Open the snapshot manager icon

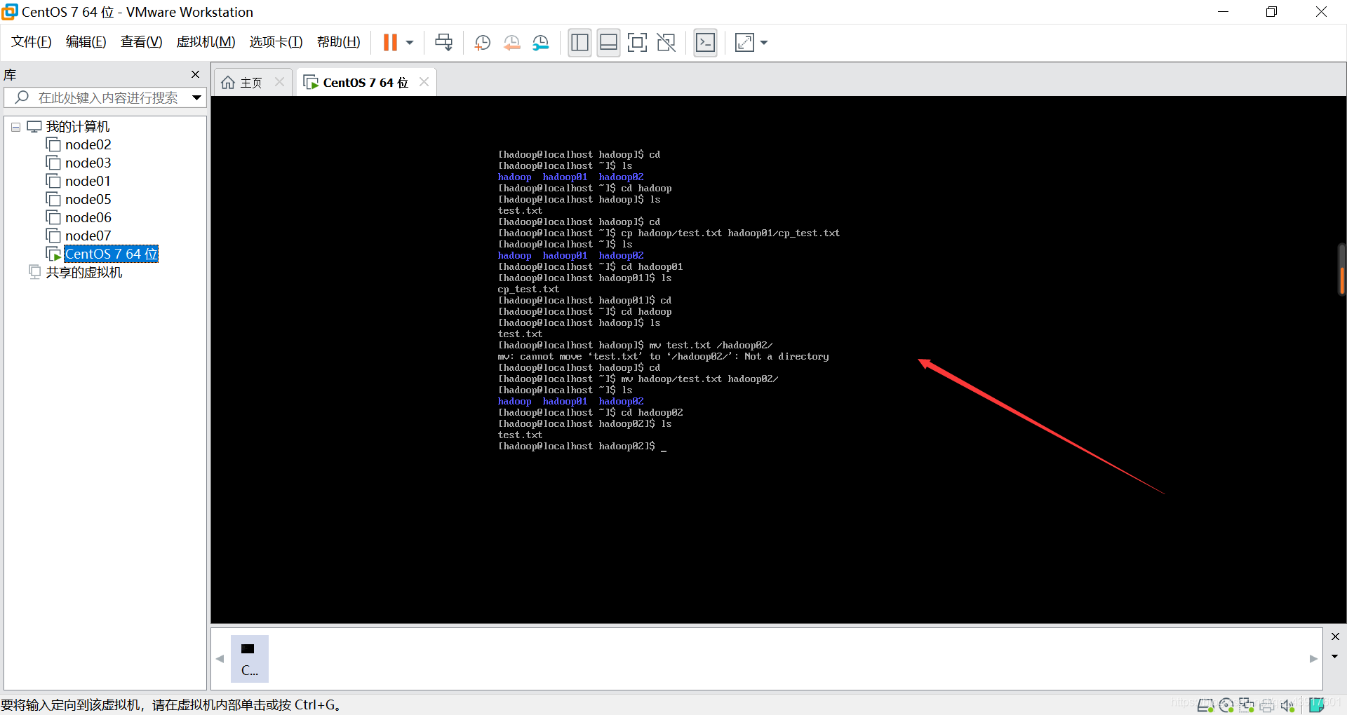tap(540, 43)
